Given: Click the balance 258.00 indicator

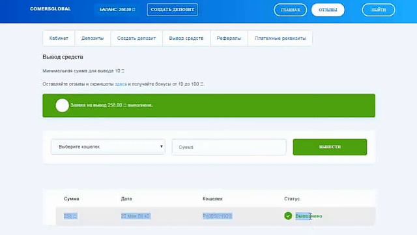Looking at the screenshot, I should pos(117,10).
